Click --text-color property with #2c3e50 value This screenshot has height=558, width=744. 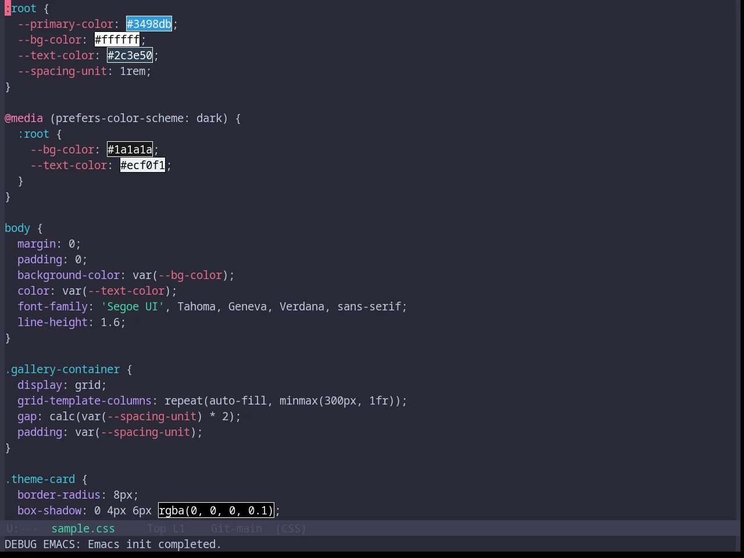pos(56,55)
